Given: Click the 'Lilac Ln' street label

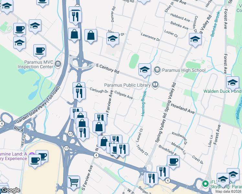Looking at the screenshot, I should coord(211,141).
